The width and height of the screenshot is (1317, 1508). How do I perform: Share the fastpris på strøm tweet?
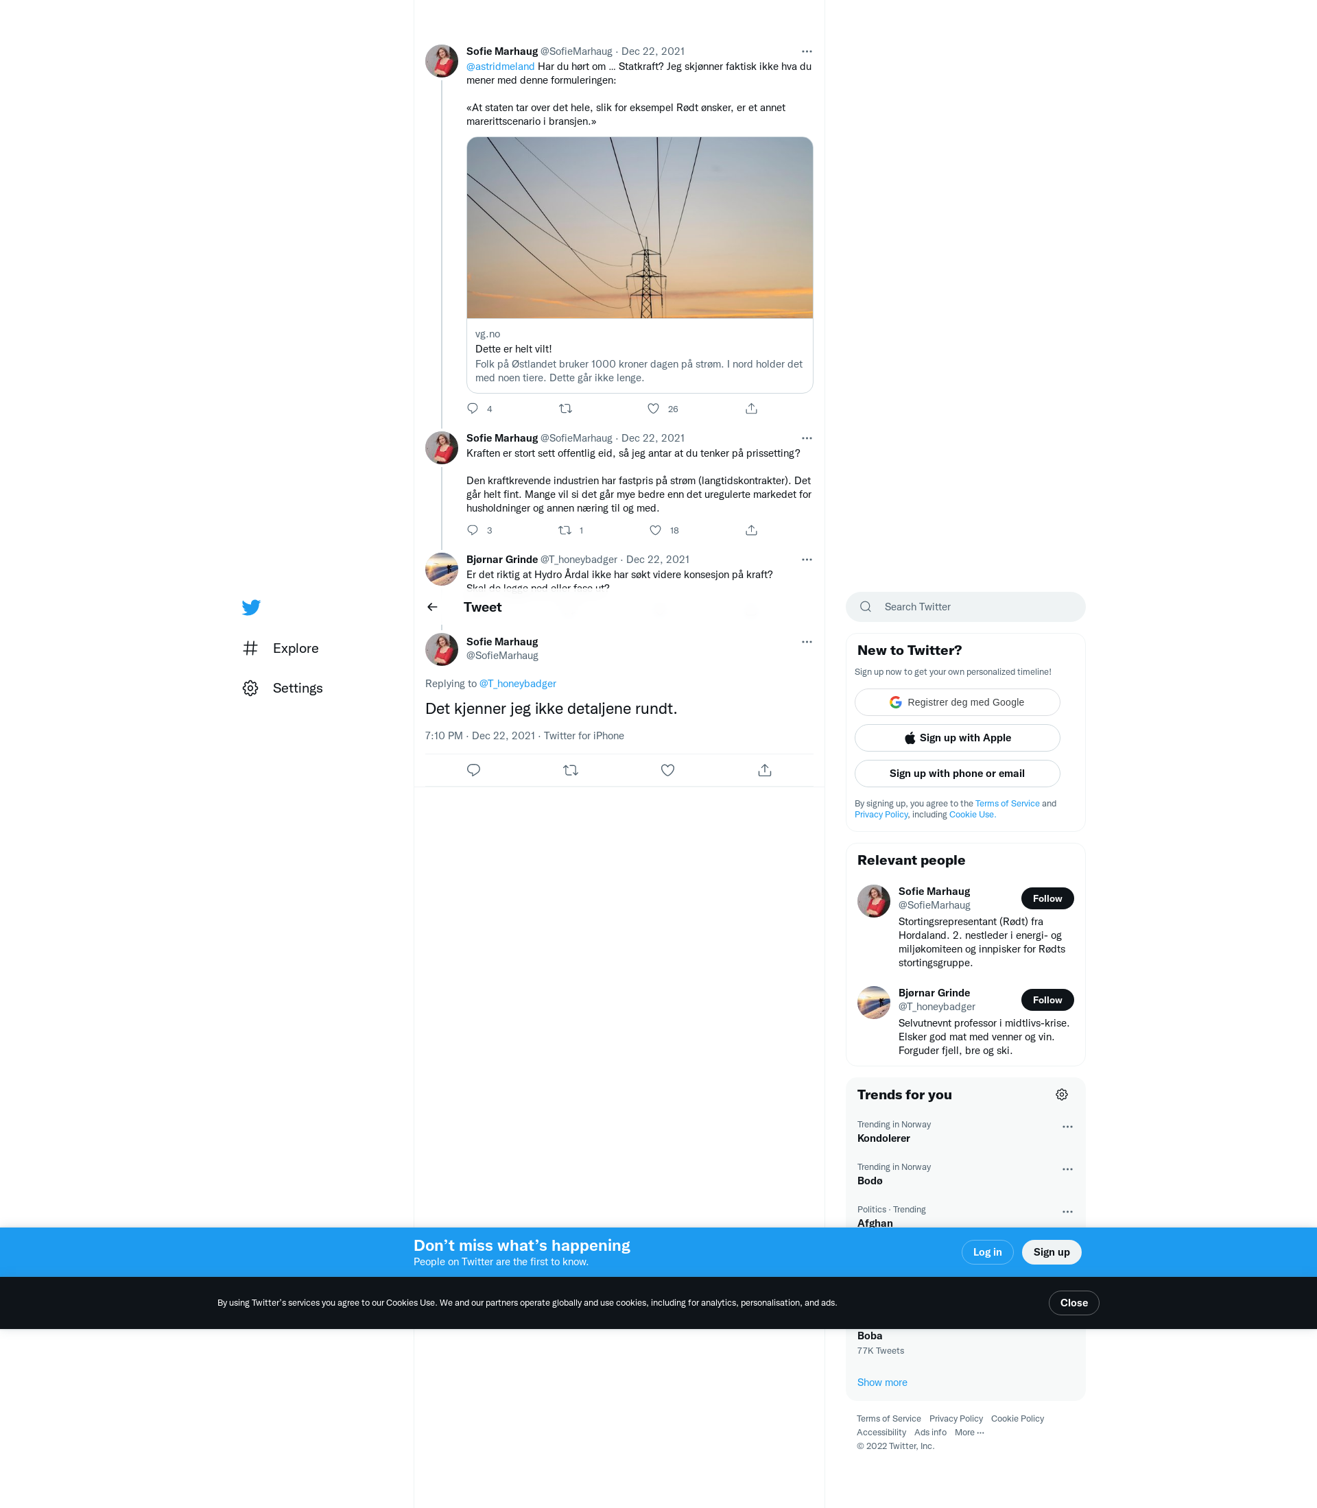point(751,531)
